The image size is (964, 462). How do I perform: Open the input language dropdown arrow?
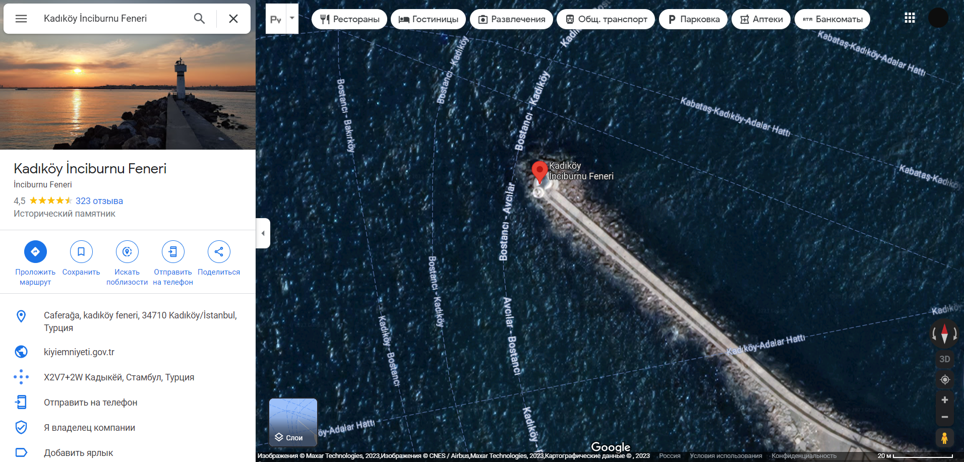pyautogui.click(x=292, y=19)
